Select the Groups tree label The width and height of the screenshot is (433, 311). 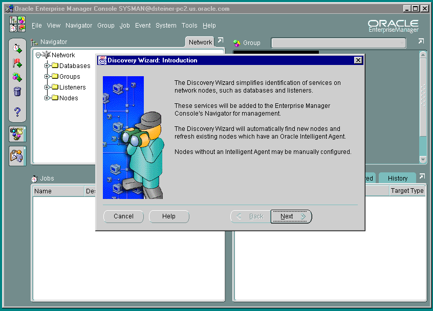(70, 76)
